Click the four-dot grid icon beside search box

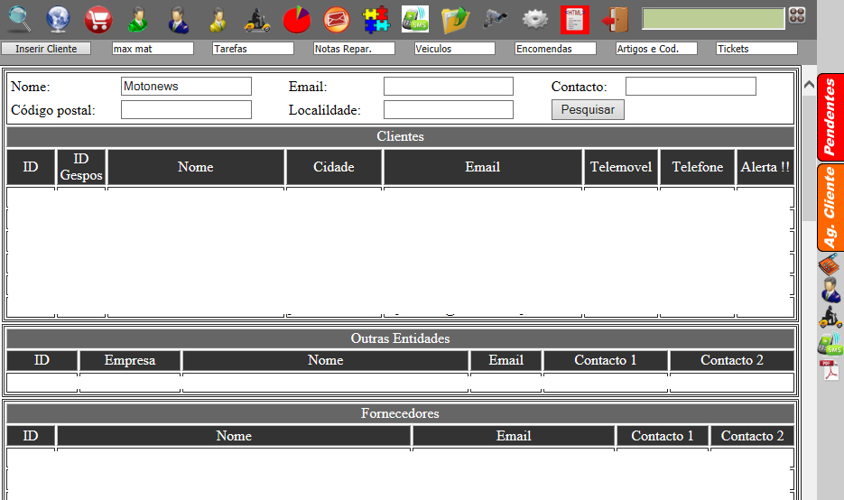pyautogui.click(x=797, y=15)
